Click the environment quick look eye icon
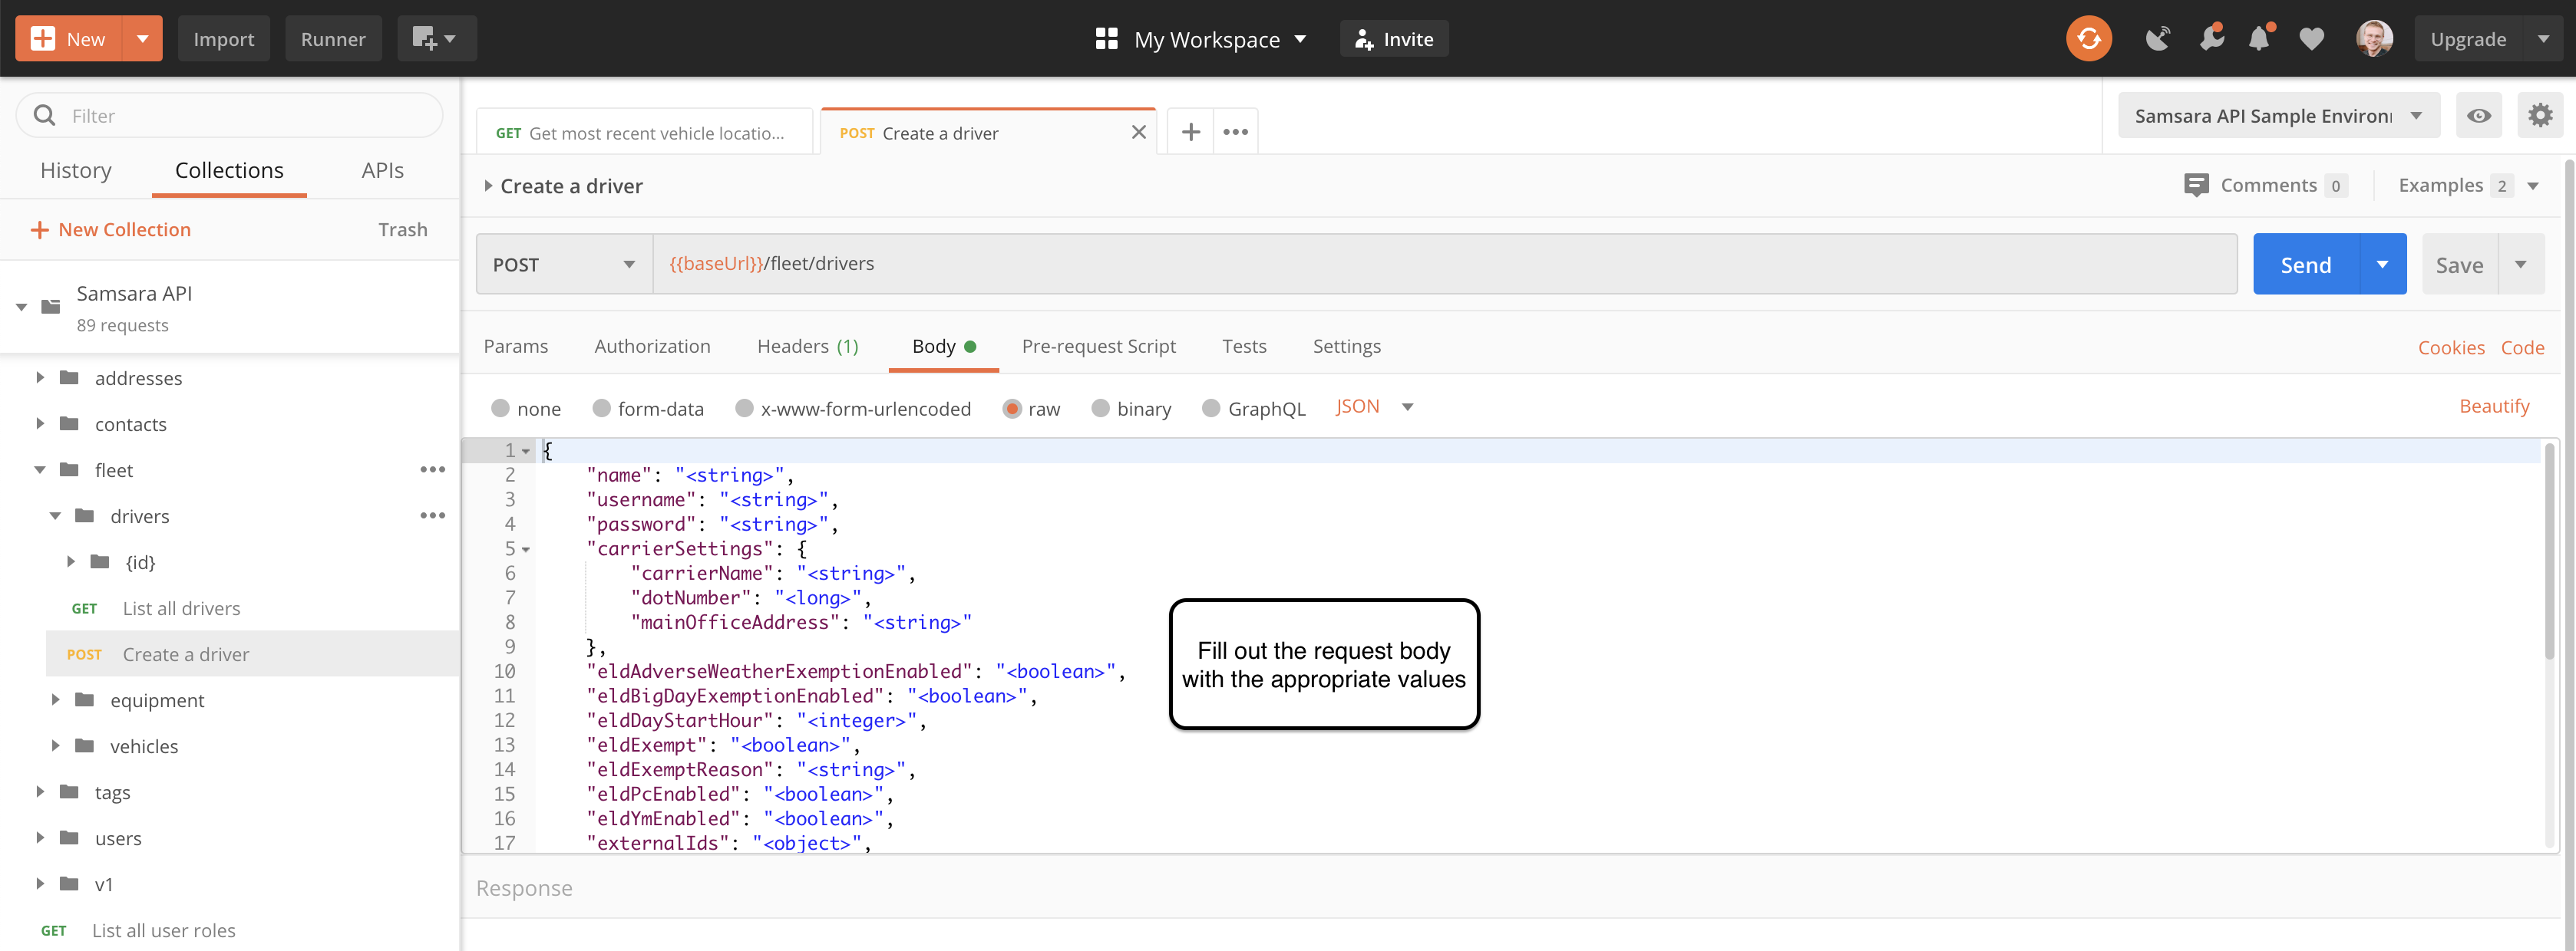Screen dimensions: 2576x951 point(2478,116)
